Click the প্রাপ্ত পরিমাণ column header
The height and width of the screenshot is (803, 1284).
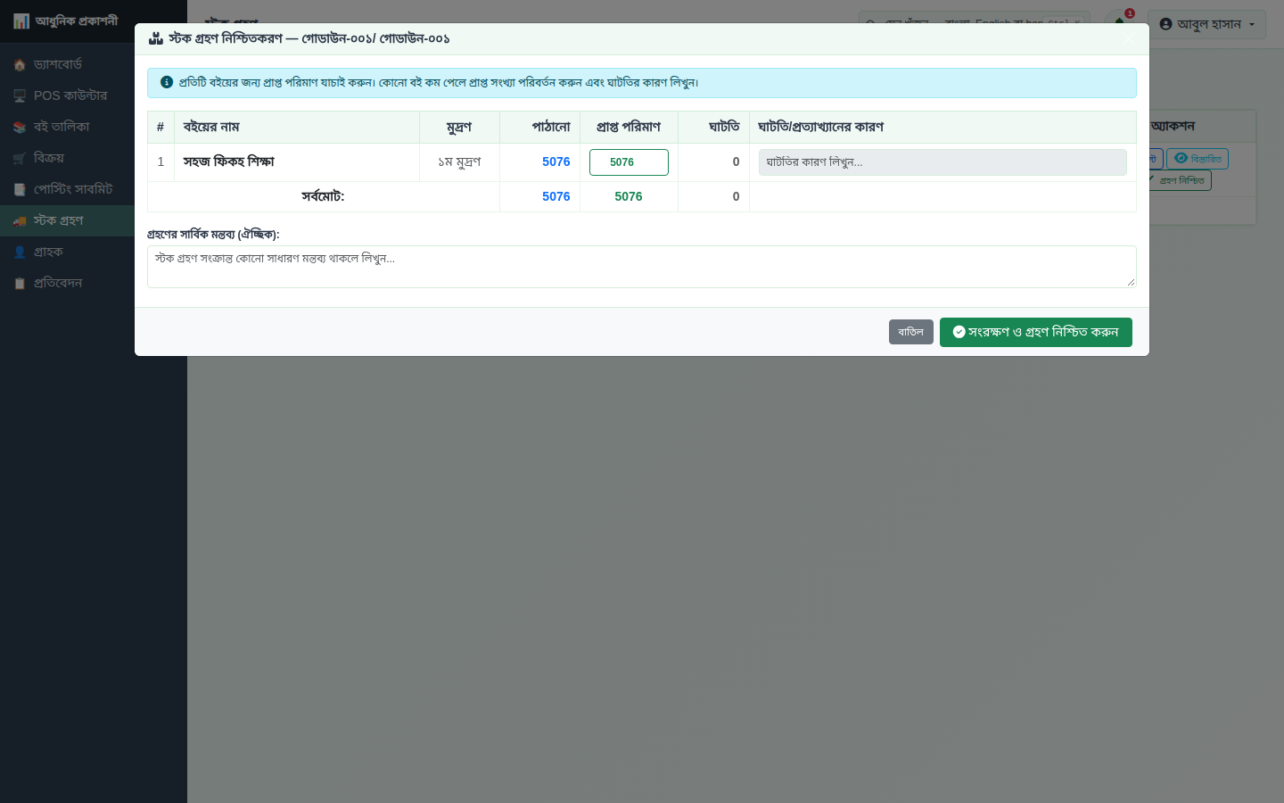tap(629, 127)
